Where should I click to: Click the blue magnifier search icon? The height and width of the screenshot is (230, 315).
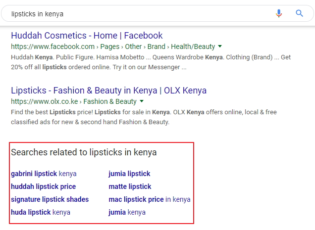(299, 13)
